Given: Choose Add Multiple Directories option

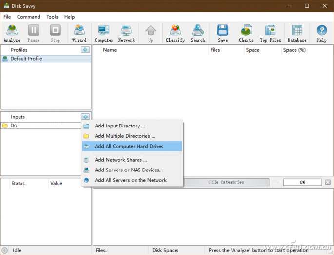Looking at the screenshot, I should click(x=132, y=136).
